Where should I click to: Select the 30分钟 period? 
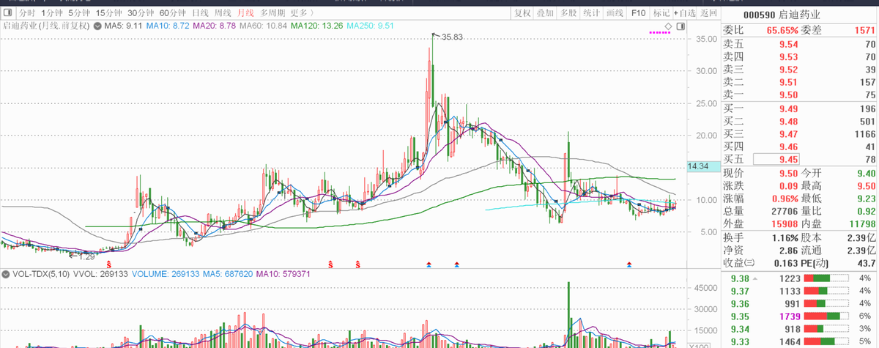click(x=141, y=13)
